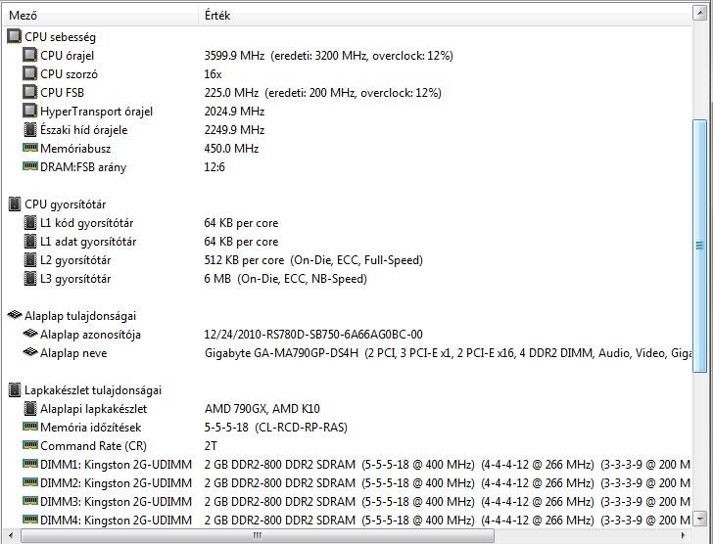Click the L3 gyorsítótár chip icon
Screen dimensions: 713x544
pos(30,279)
